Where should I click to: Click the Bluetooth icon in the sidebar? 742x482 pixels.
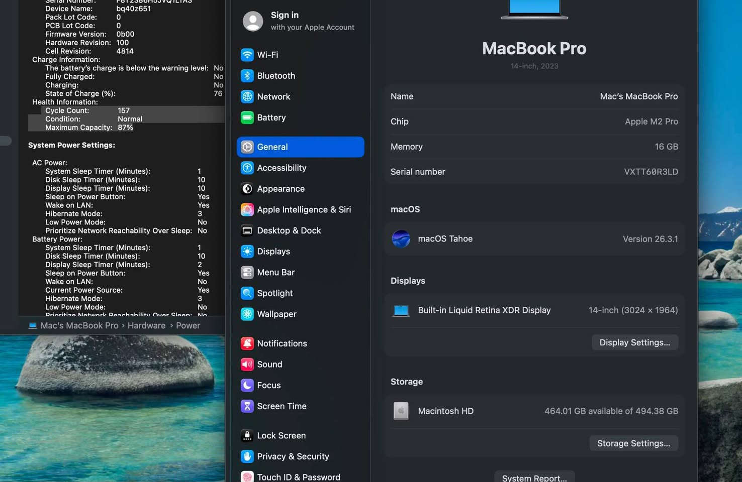pyautogui.click(x=247, y=76)
